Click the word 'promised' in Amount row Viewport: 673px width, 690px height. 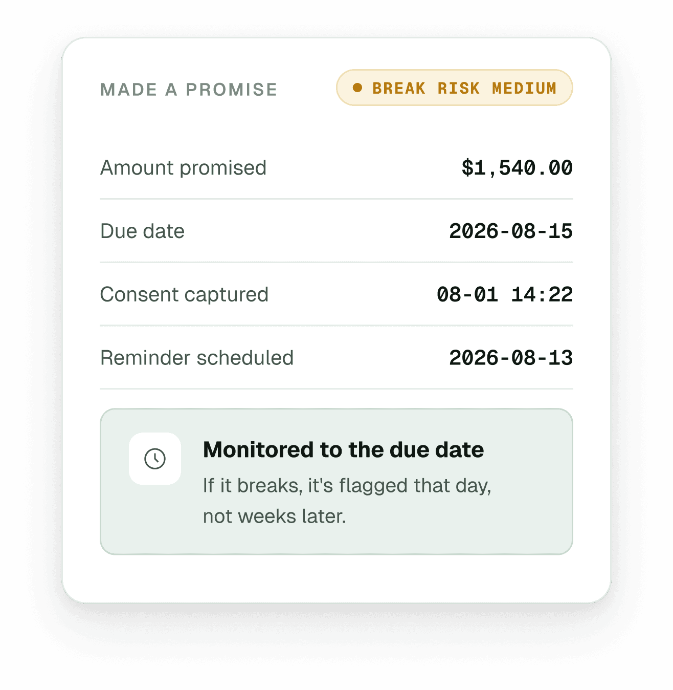point(223,168)
